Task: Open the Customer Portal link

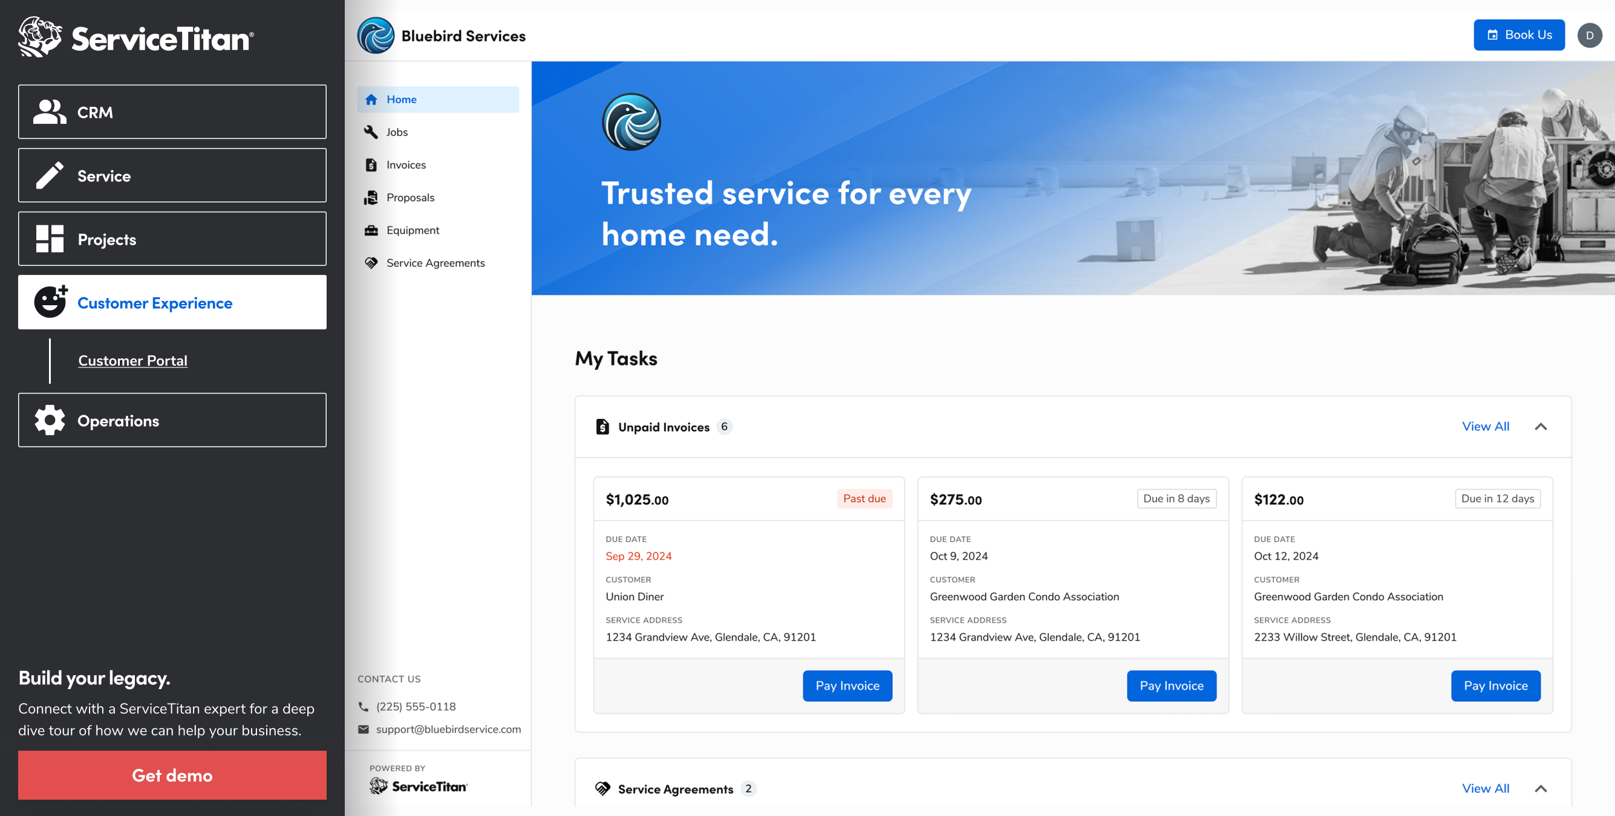Action: click(x=133, y=360)
